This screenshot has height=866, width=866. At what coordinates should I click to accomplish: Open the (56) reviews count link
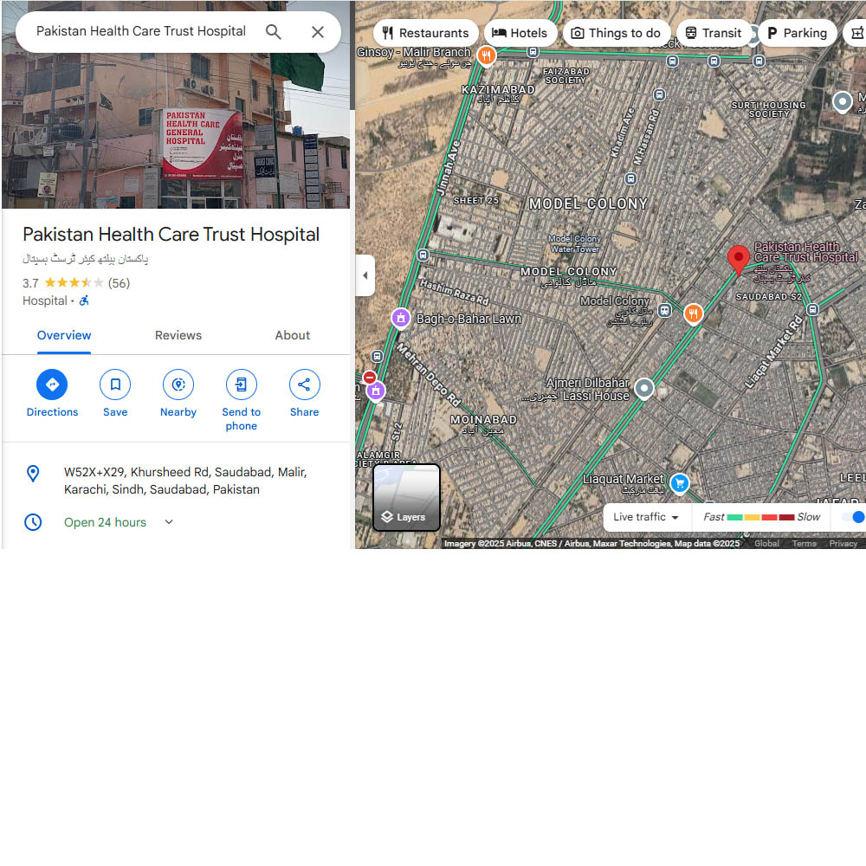119,283
